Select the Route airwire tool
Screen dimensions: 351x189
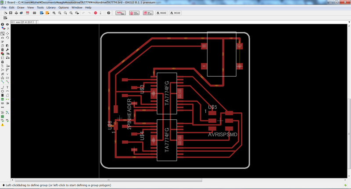coord(3,82)
